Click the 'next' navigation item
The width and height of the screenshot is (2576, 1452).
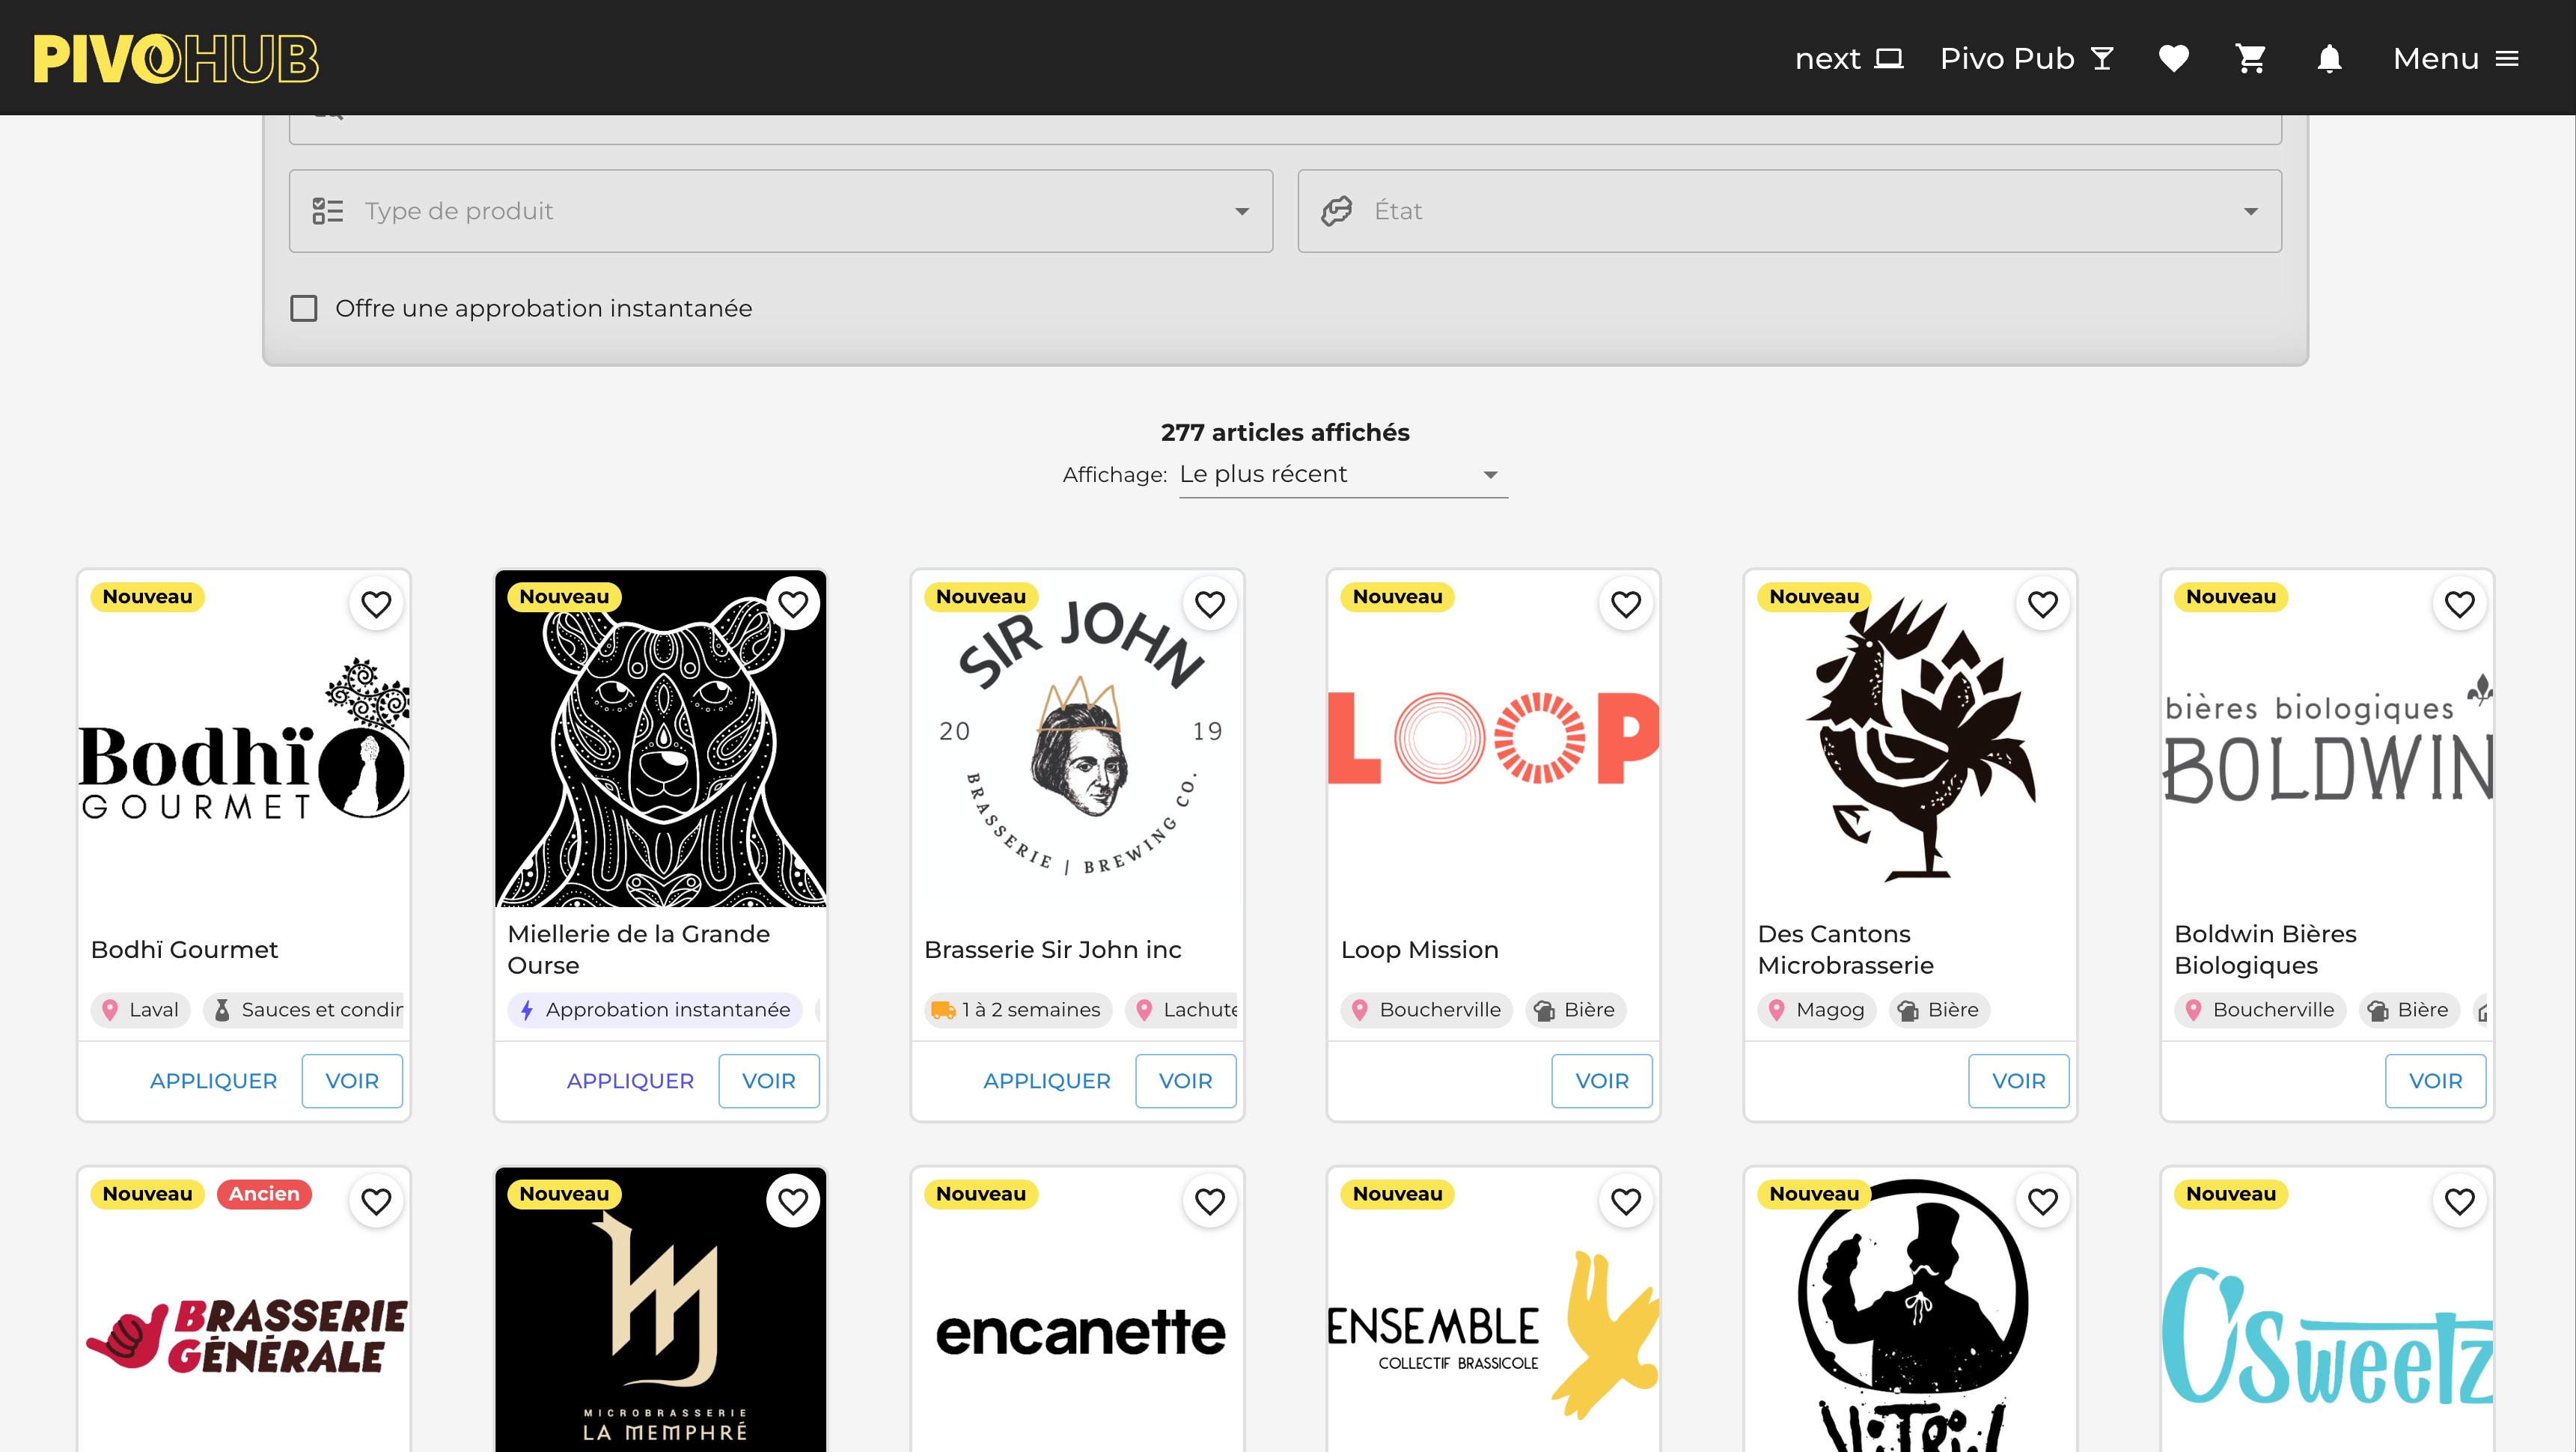point(1827,59)
